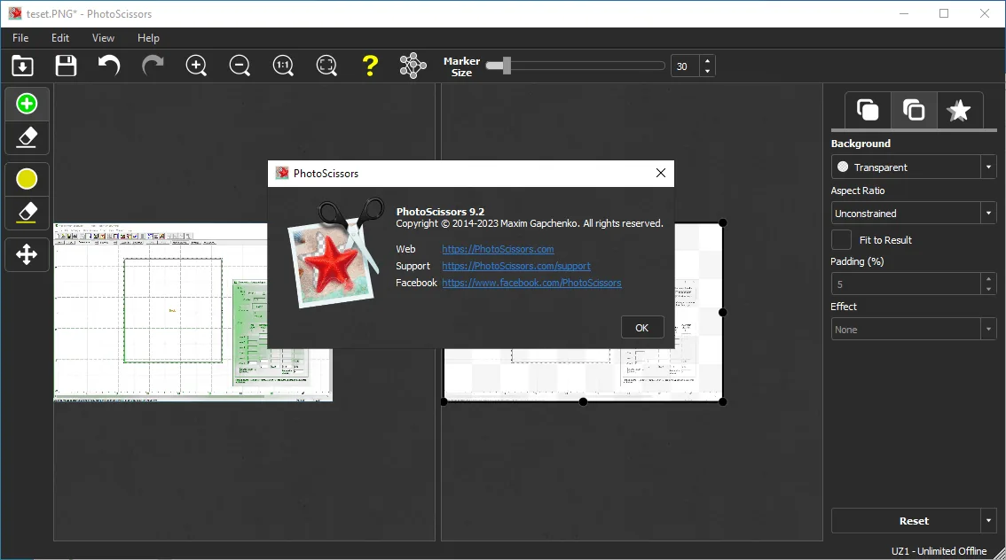The image size is (1006, 560).
Task: Open the View menu
Action: coord(103,38)
